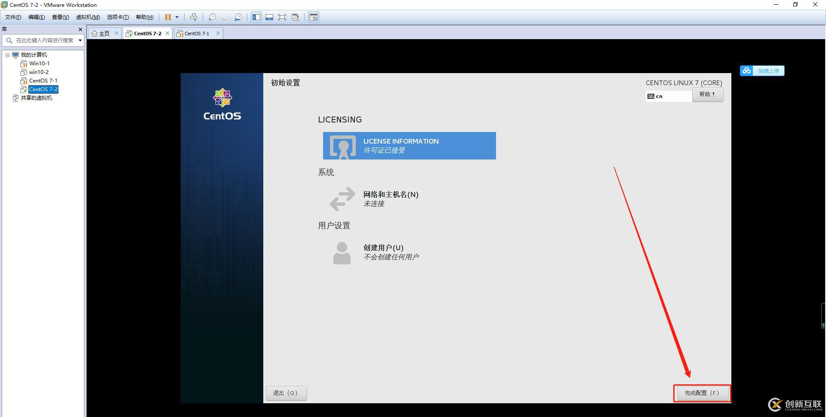Click the 完成配置(F) finish button

coord(702,393)
